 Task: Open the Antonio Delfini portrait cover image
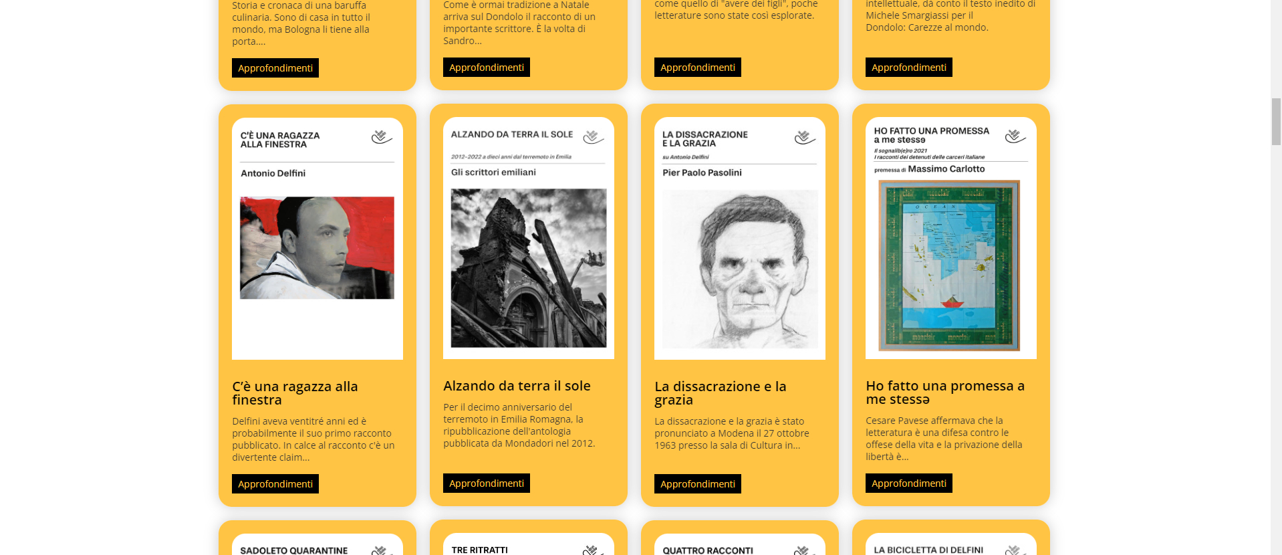click(317, 248)
